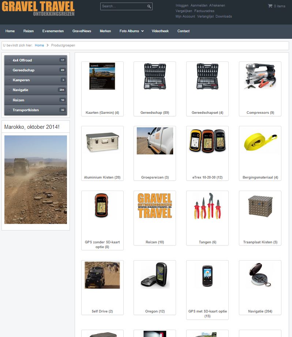Open the Traanplaat Kisten image

coord(260,206)
